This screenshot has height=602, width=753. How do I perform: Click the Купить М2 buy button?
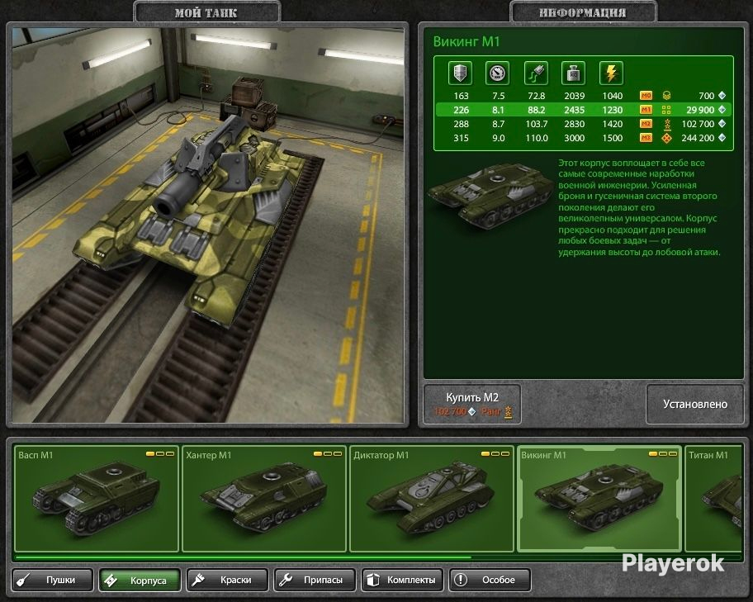(472, 404)
